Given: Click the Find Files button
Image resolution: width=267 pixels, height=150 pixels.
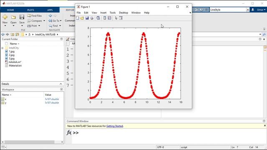Looking at the screenshot, I should click(35, 16).
